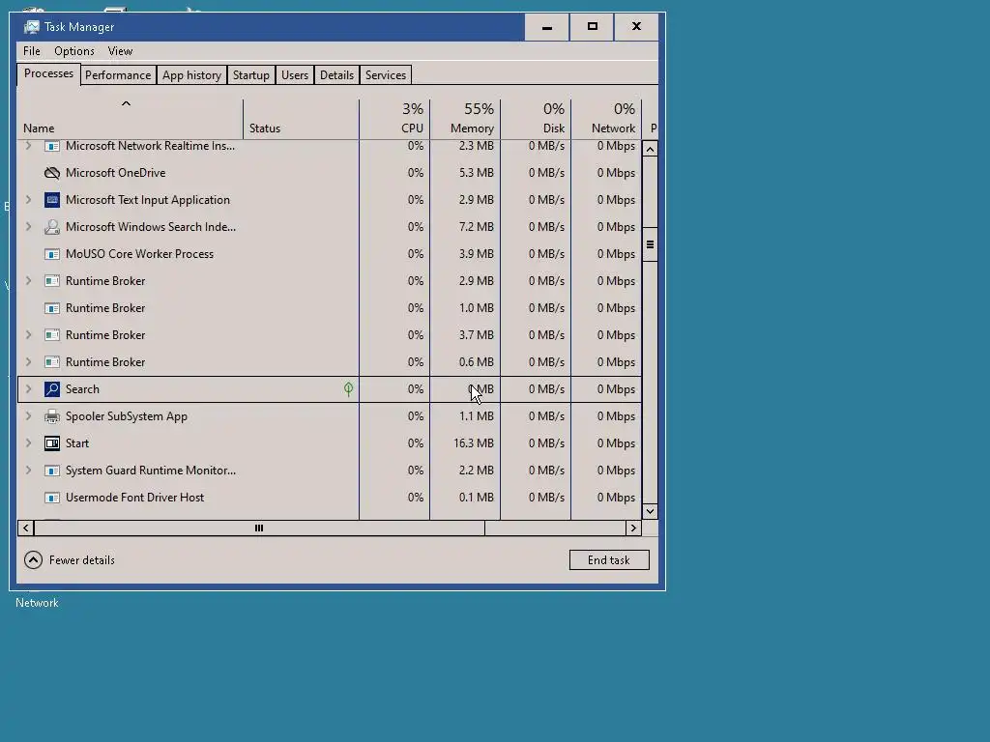Click the System Guard Runtime Monitor icon
This screenshot has width=990, height=742.
(x=52, y=471)
